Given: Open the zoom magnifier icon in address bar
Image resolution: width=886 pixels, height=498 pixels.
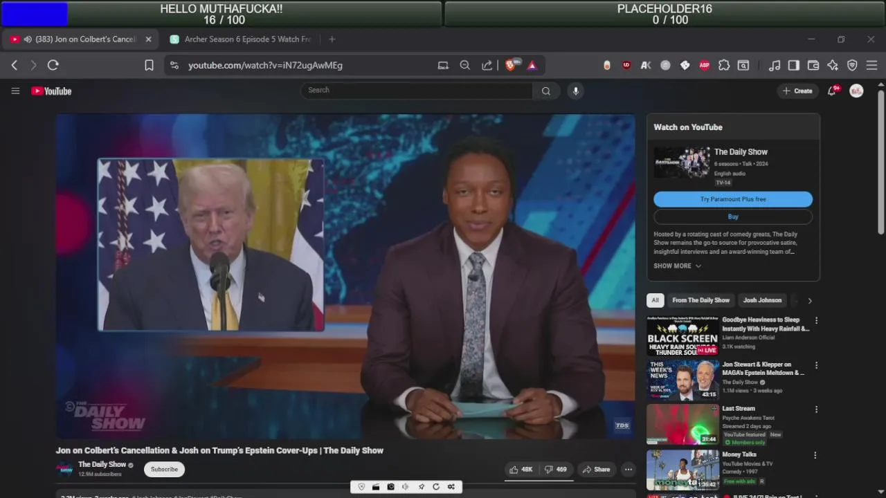Looking at the screenshot, I should click(465, 65).
